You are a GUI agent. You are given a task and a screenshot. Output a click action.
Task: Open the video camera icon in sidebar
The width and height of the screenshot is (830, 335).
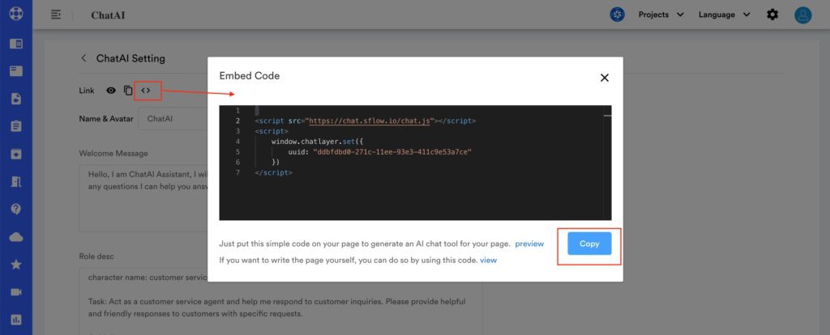tap(16, 292)
